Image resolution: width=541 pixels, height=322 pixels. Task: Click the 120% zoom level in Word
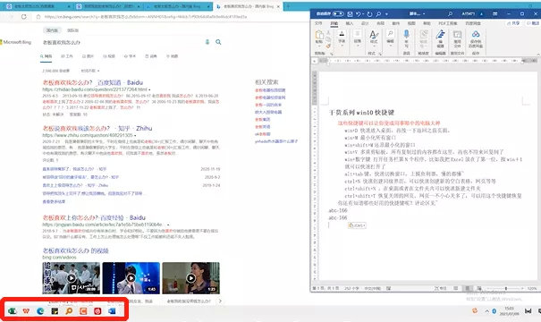click(x=532, y=288)
